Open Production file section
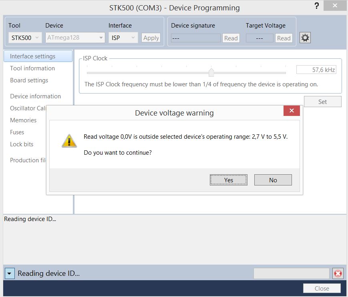 point(28,160)
